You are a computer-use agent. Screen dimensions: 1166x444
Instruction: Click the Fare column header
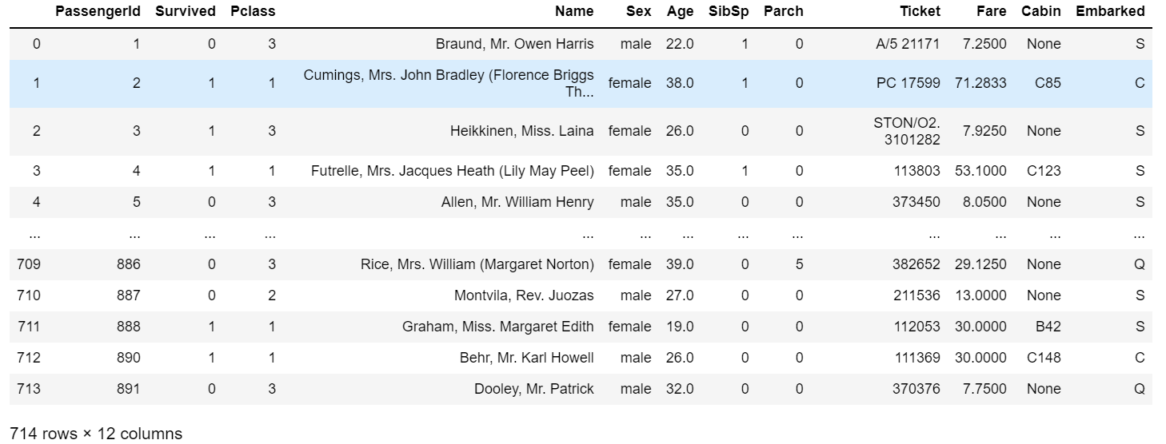[992, 11]
